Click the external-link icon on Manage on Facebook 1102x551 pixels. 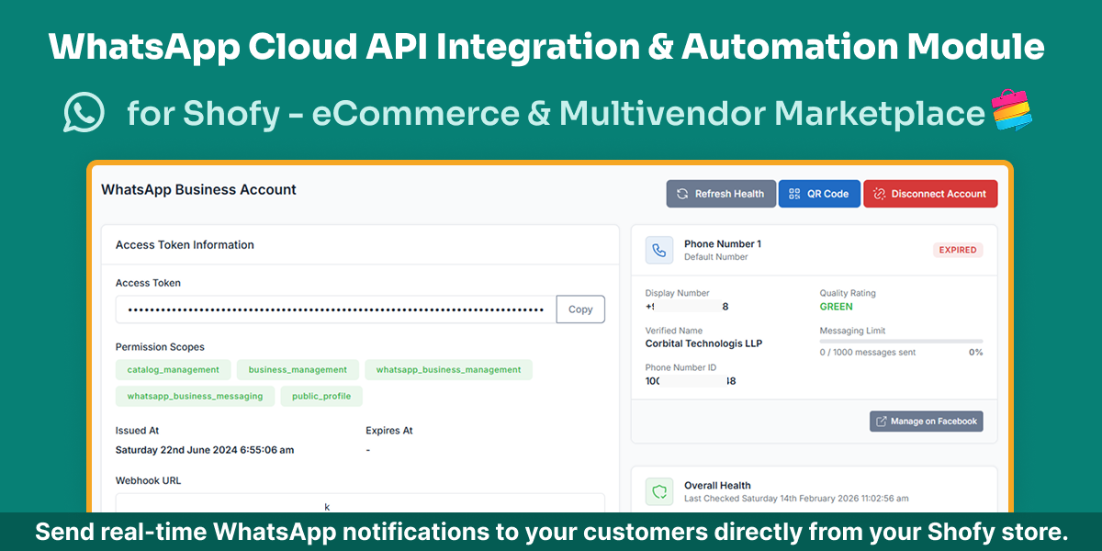[x=883, y=421]
